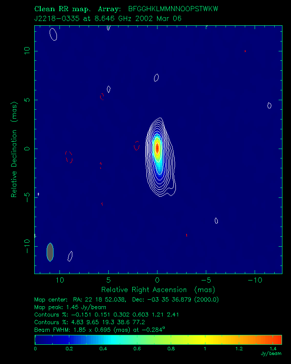Click the 'Map peak: 1.45 Jy/beam' text
Viewport: 291px width, 364px height.
click(x=70, y=307)
